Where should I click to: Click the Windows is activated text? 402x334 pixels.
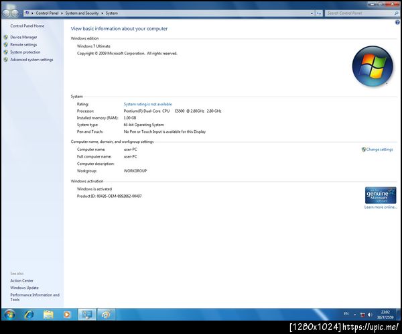pyautogui.click(x=94, y=189)
